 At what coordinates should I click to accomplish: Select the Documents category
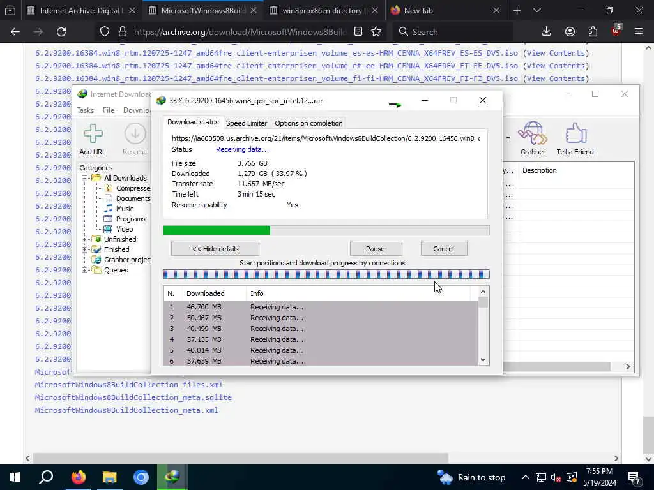(133, 198)
